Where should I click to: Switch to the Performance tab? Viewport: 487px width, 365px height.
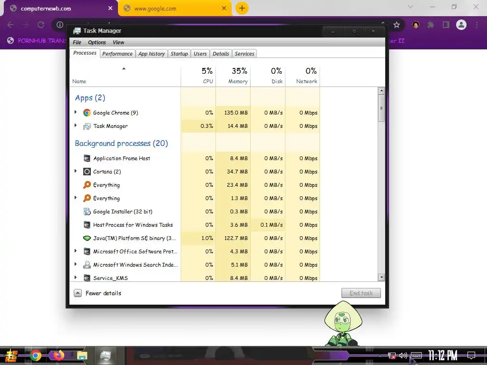click(x=117, y=54)
